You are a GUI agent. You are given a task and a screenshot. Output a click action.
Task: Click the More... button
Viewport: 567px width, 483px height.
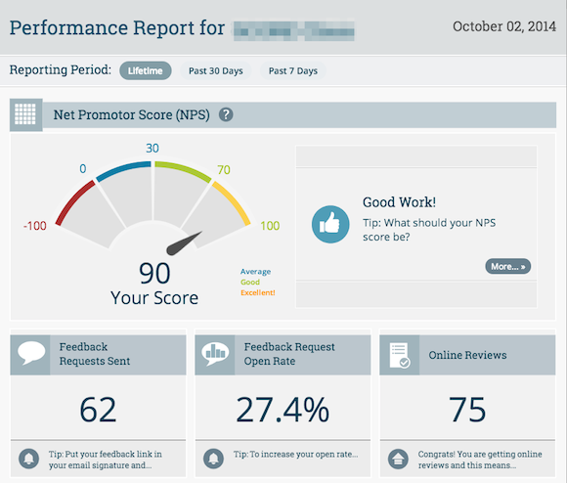(507, 267)
